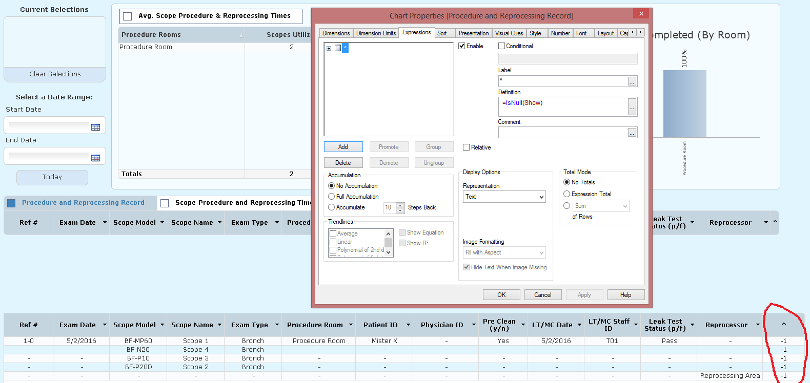Decrease the Steps Back value

pos(400,210)
